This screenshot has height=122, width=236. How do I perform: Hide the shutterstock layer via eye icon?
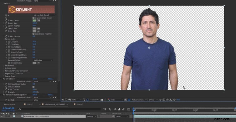click(2, 116)
